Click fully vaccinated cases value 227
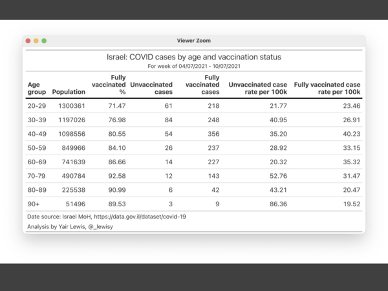Viewport: 388px width, 291px height. coord(213,162)
